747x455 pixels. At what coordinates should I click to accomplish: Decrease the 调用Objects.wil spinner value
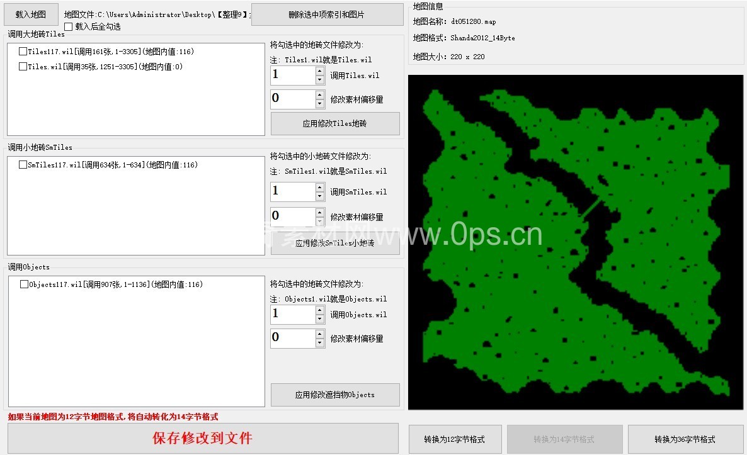click(x=320, y=320)
